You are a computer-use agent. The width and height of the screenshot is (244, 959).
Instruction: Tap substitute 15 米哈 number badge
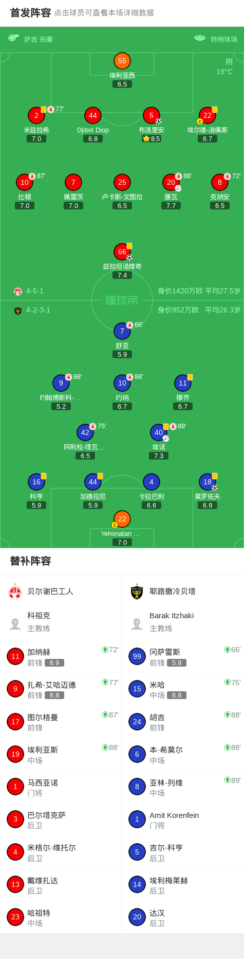[137, 689]
